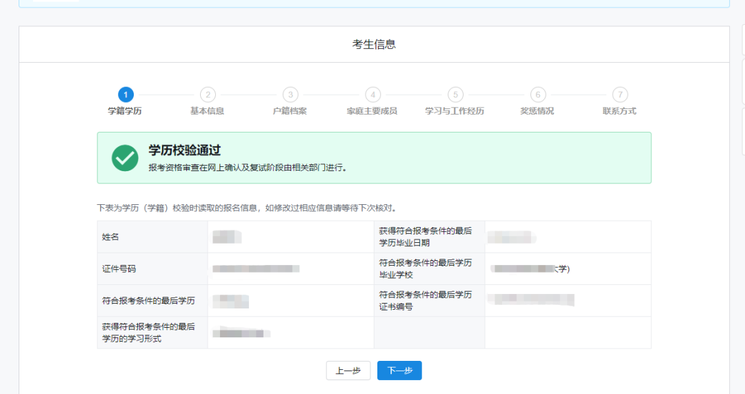Open step 7 circle 联系方式

click(620, 95)
